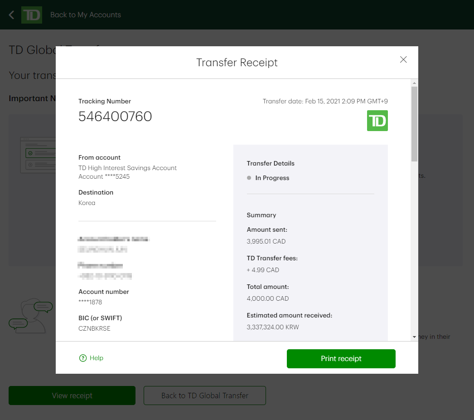
Task: Click the transfer date text
Action: [325, 101]
